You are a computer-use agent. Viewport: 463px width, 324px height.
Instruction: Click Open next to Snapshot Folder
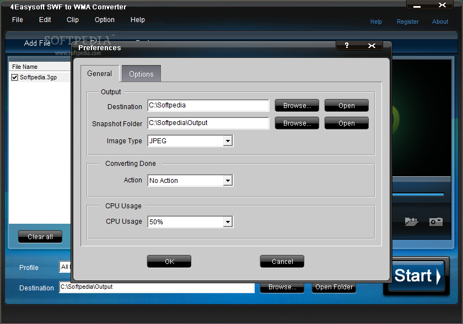(x=347, y=123)
